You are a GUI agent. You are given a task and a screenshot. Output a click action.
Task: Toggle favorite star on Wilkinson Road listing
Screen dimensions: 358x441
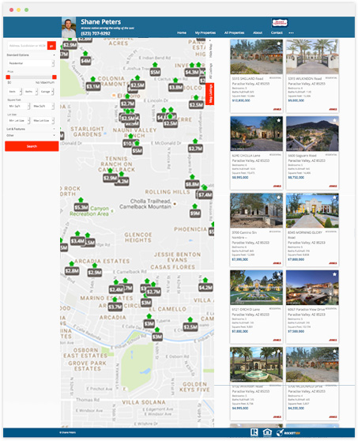334,43
